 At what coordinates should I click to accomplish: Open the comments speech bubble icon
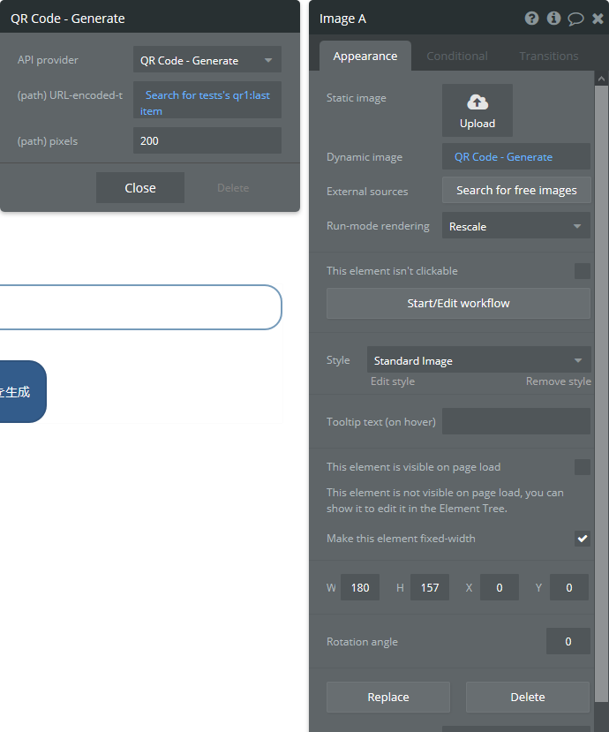coord(575,19)
